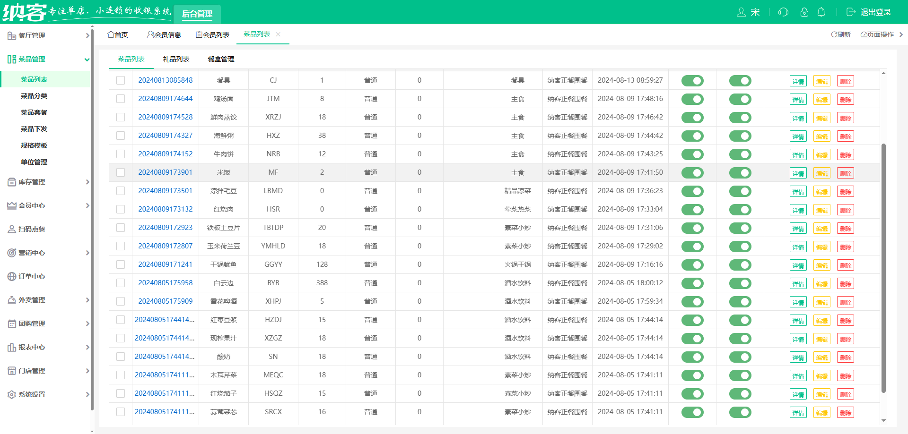Open dish code link 20240809174528
908x434 pixels.
[x=165, y=117]
